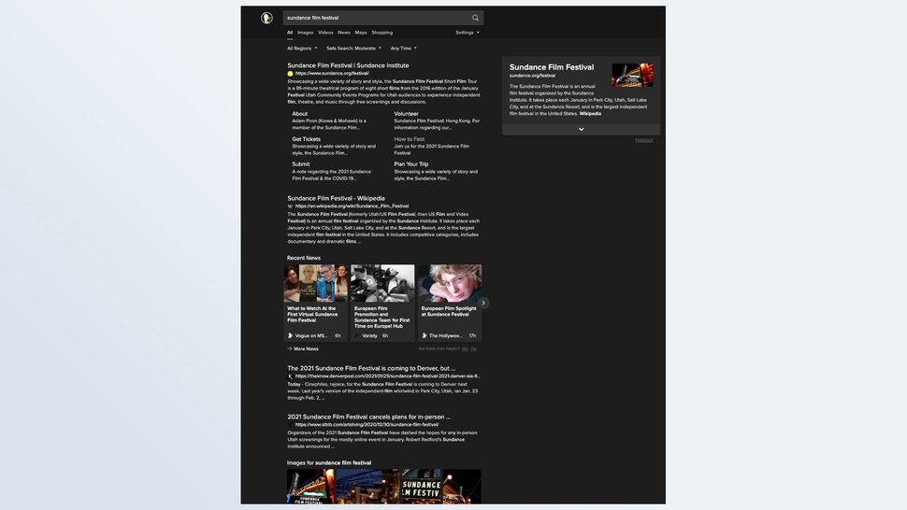Click the Denver Post favicon by theknow URL
Image resolution: width=907 pixels, height=510 pixels.
point(291,376)
